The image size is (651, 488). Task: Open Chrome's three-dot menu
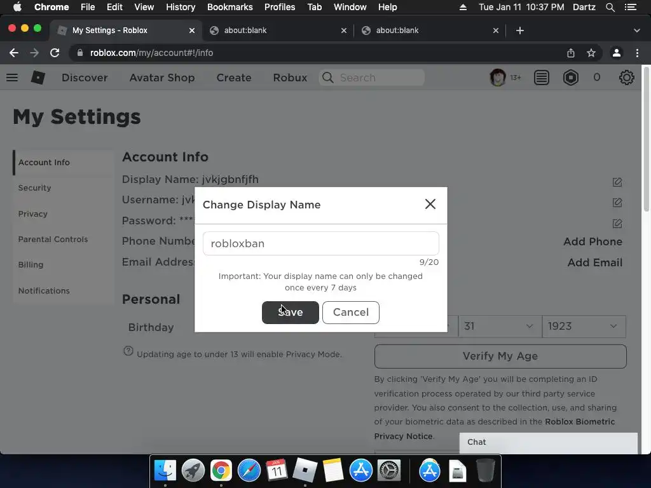coord(637,53)
